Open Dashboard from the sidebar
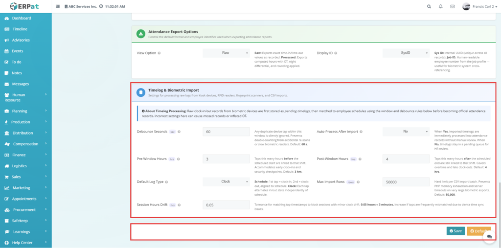The height and width of the screenshot is (248, 501). coord(22,18)
